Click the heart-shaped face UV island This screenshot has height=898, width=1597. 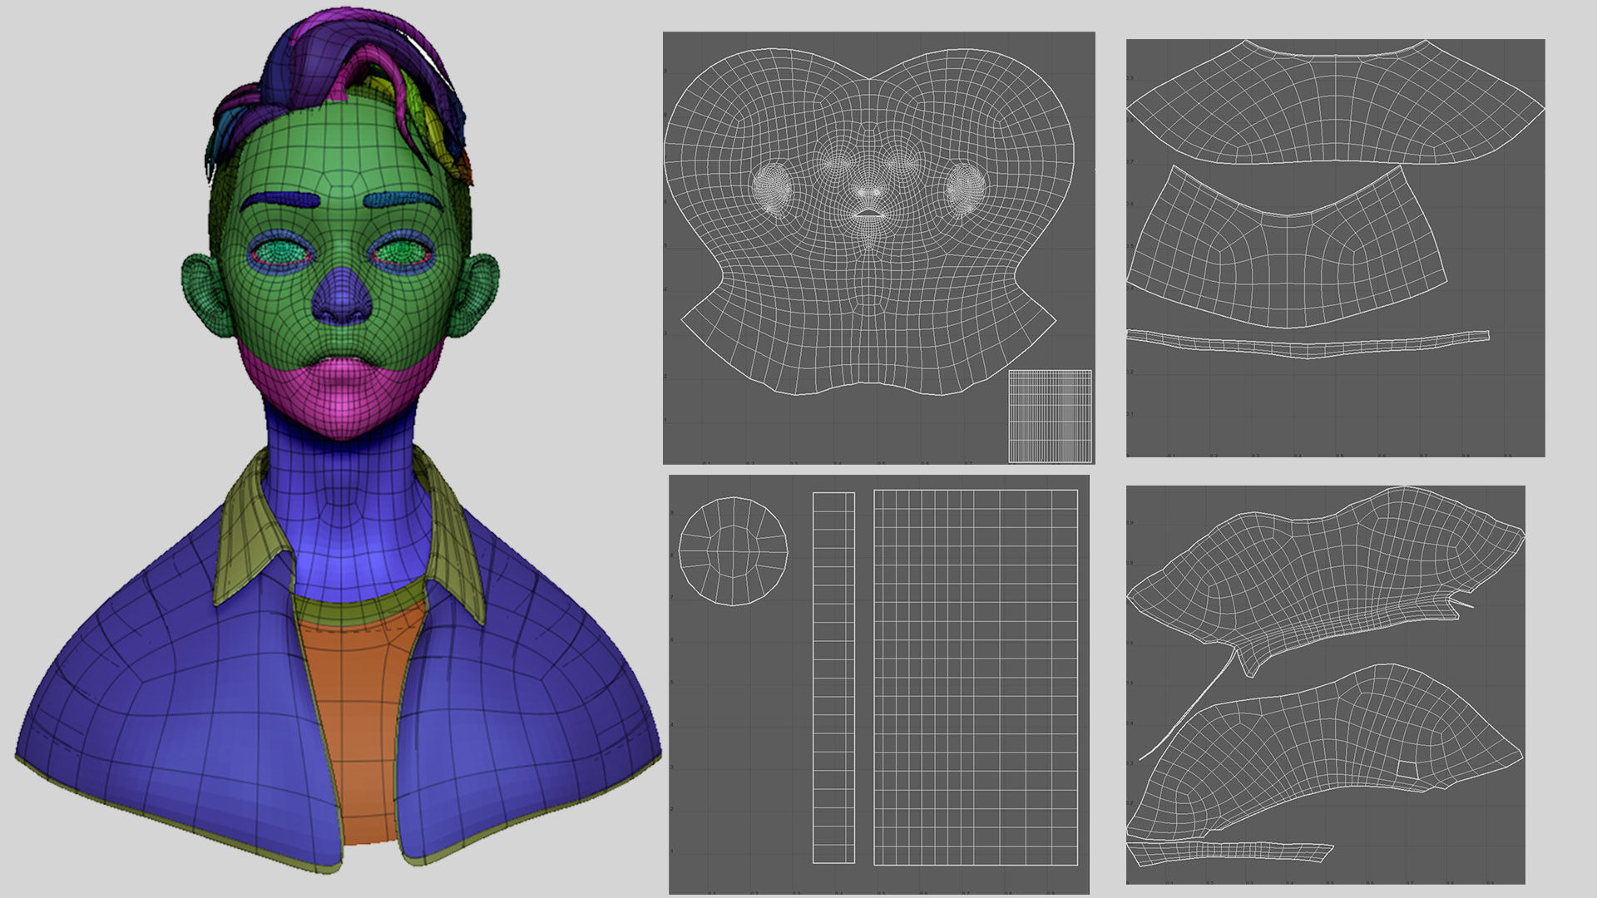[x=868, y=221]
